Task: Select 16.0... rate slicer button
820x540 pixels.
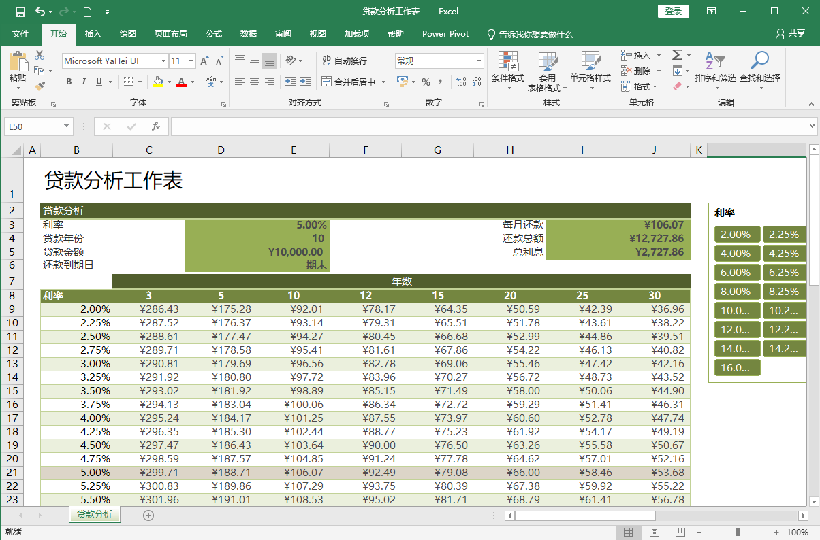Action: click(736, 368)
